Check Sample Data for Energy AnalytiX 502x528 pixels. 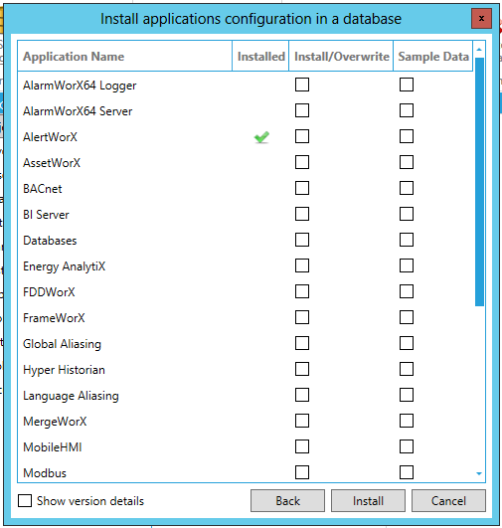[407, 265]
